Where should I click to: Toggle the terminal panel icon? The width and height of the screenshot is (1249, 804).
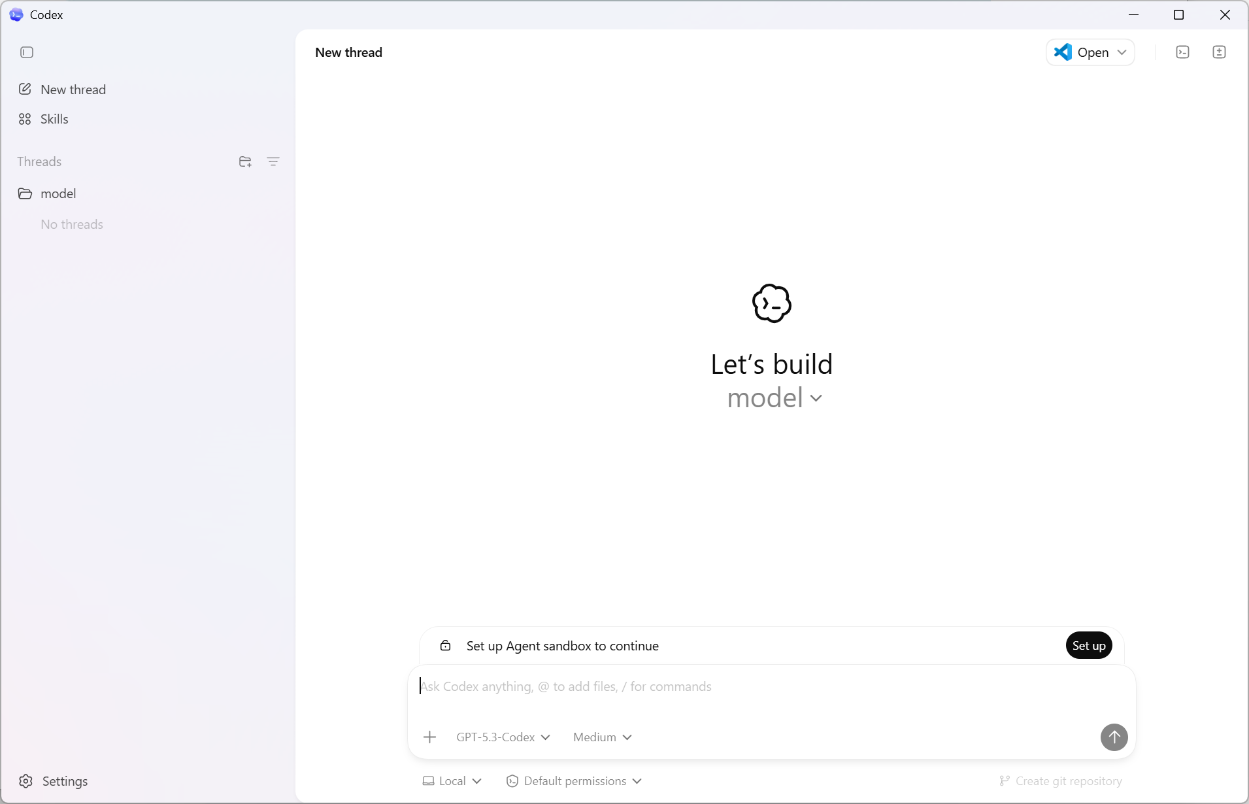point(1182,52)
